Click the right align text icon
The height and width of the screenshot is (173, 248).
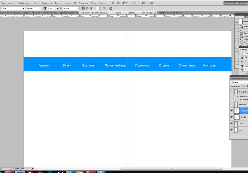(x=91, y=8)
